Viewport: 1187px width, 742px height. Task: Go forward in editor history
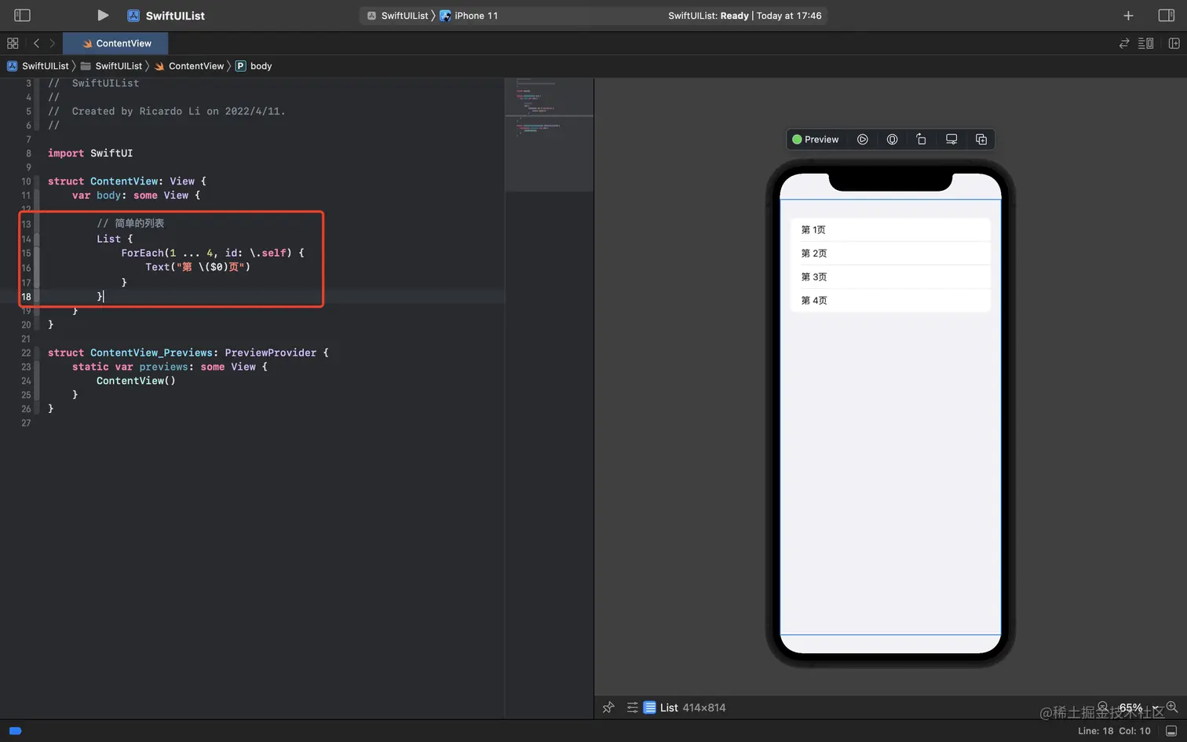pos(53,43)
